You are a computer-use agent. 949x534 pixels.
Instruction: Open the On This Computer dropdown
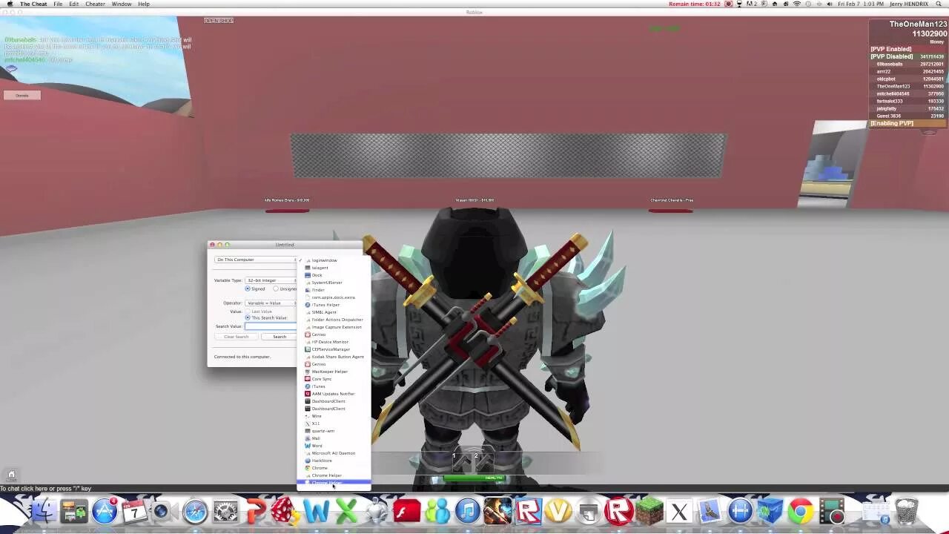click(256, 260)
